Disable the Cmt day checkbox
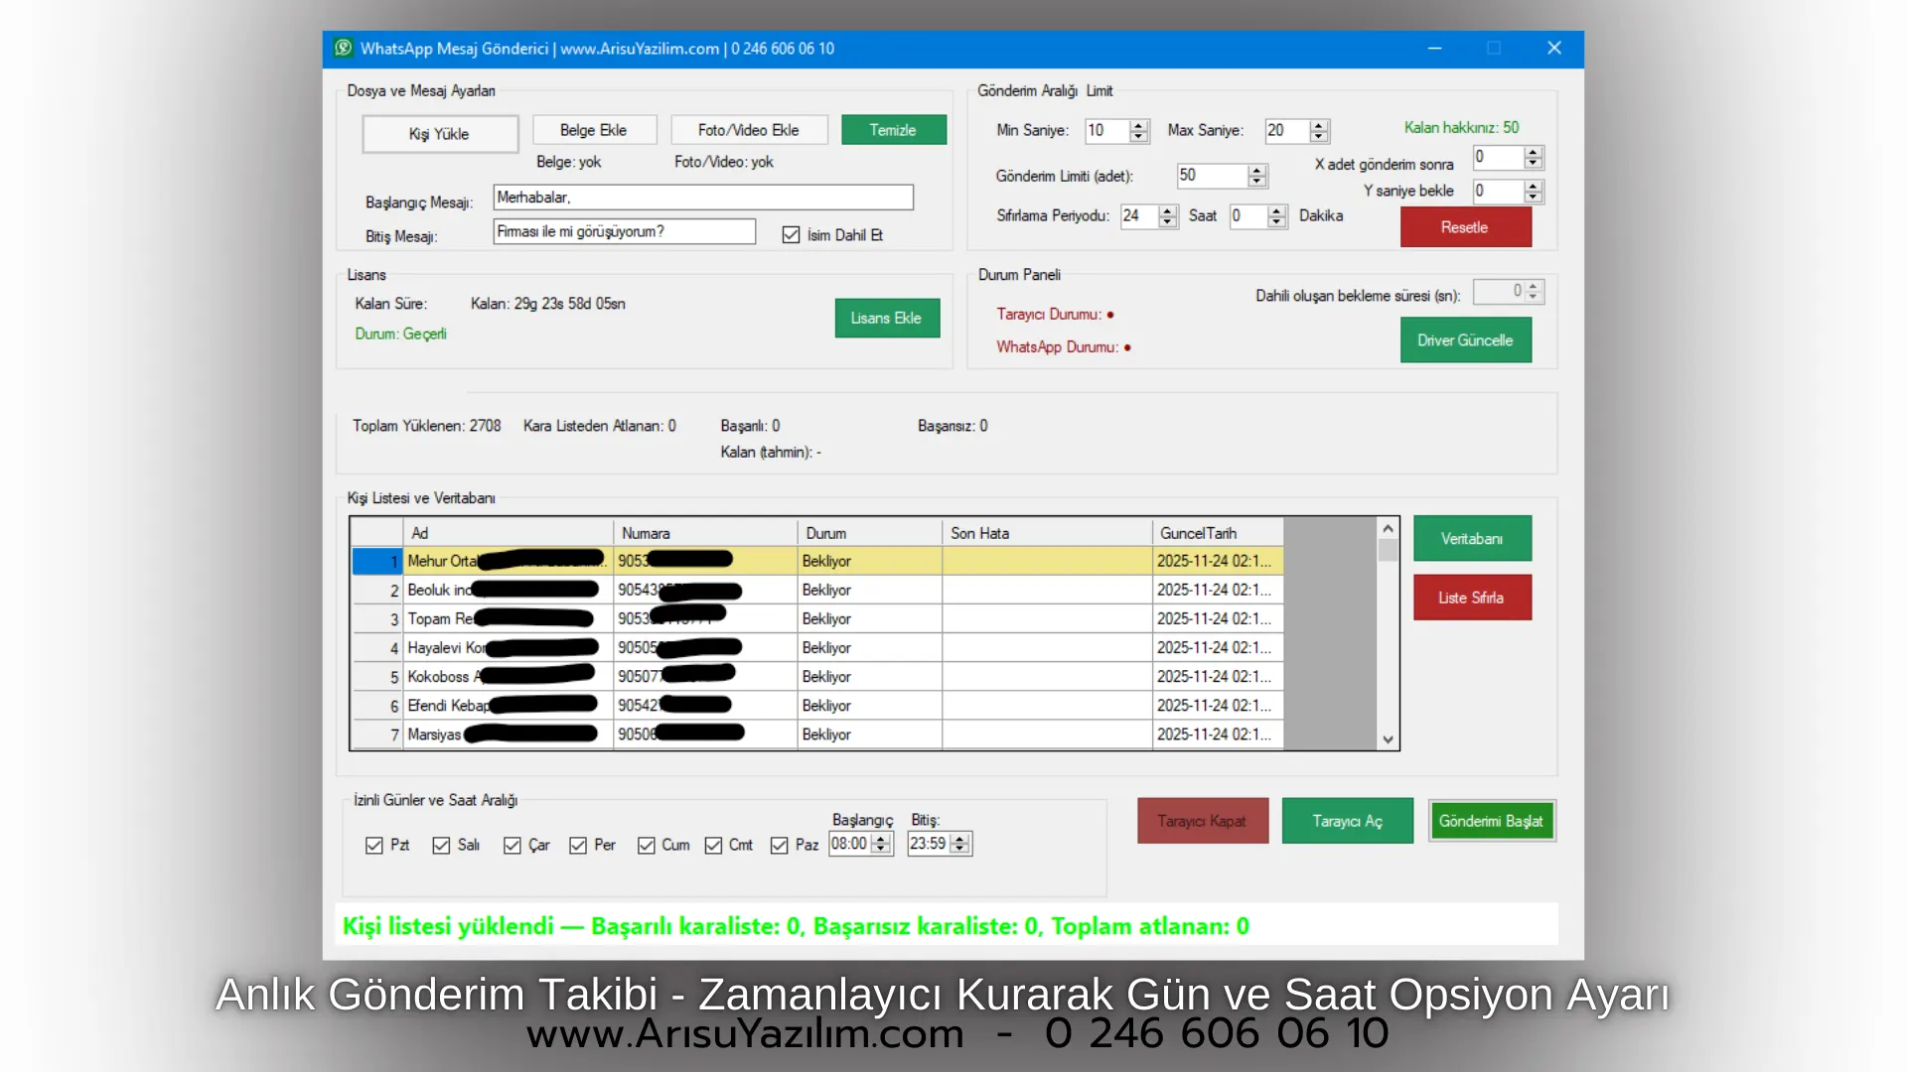The width and height of the screenshot is (1907, 1072). coord(713,846)
